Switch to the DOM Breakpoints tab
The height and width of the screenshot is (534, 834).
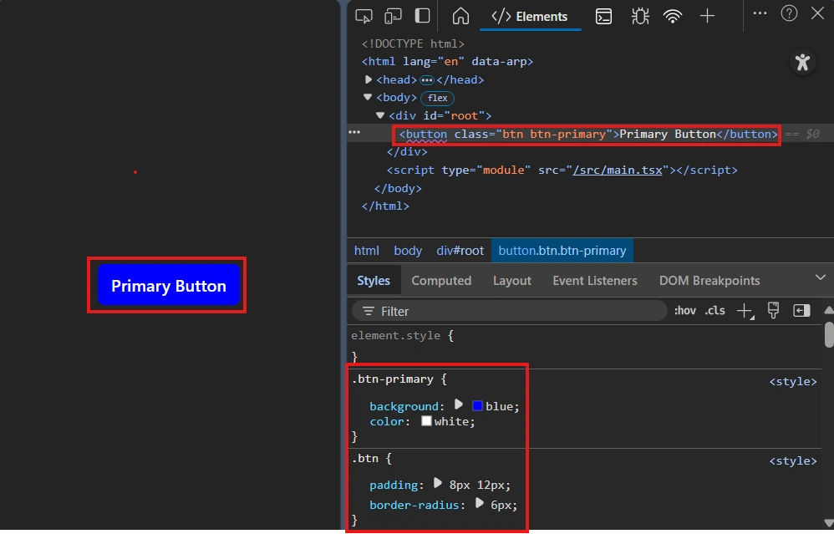tap(709, 281)
